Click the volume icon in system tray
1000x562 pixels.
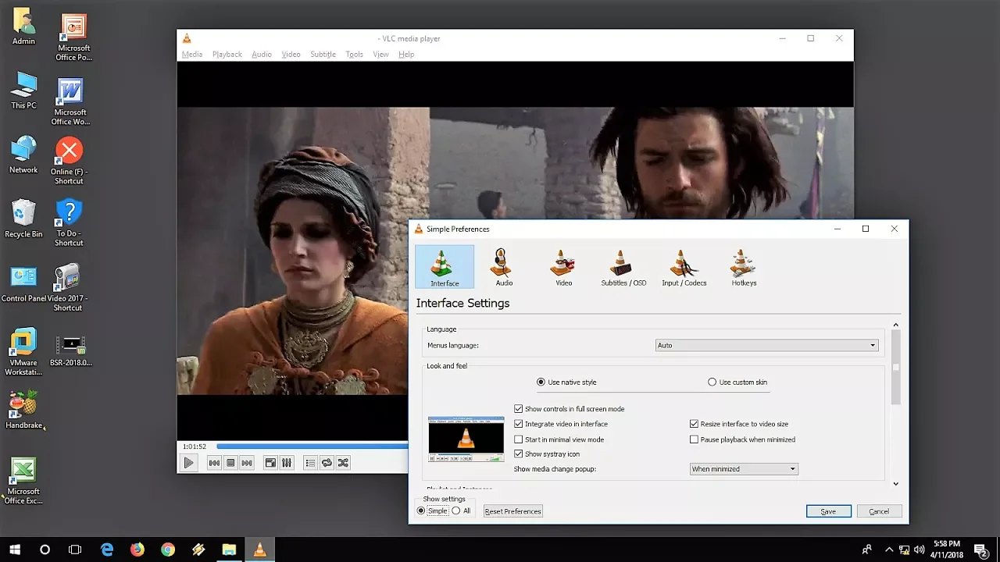pos(920,550)
